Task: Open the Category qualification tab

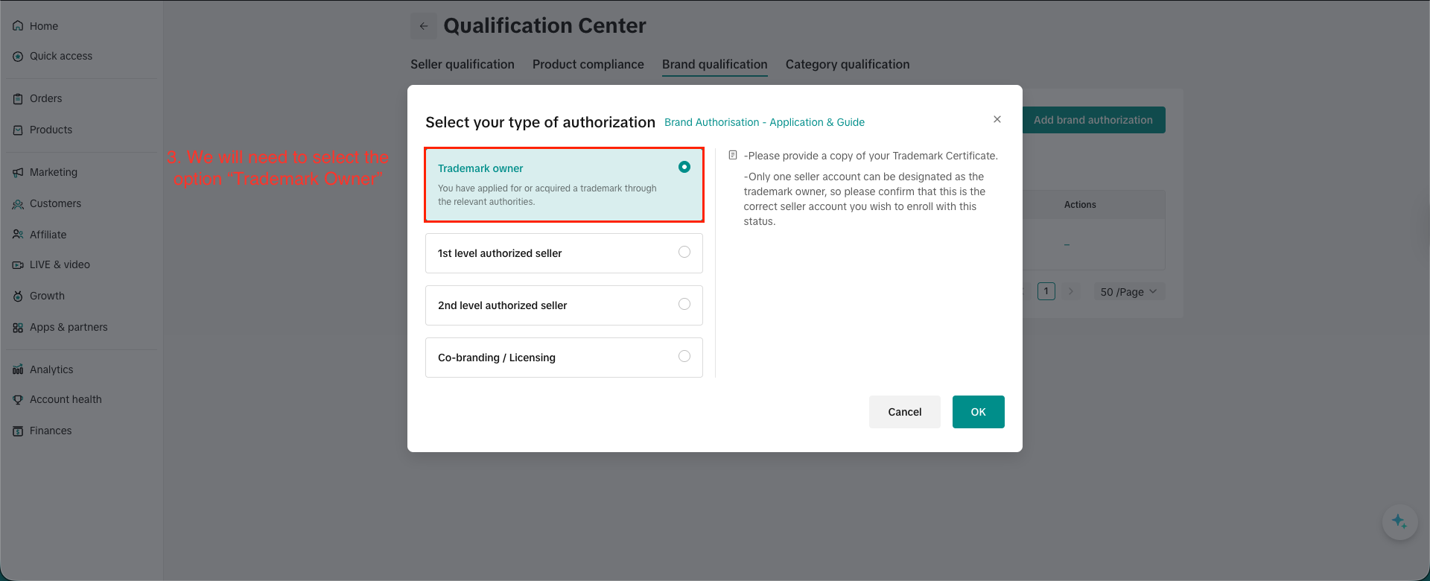Action: [848, 65]
